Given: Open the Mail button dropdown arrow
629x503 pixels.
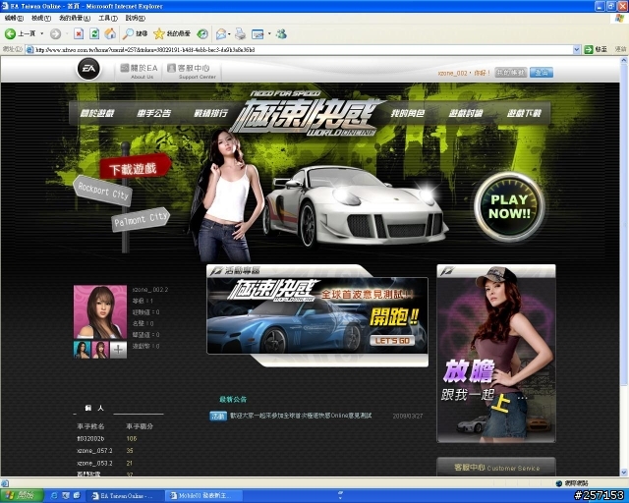Looking at the screenshot, I should [229, 34].
